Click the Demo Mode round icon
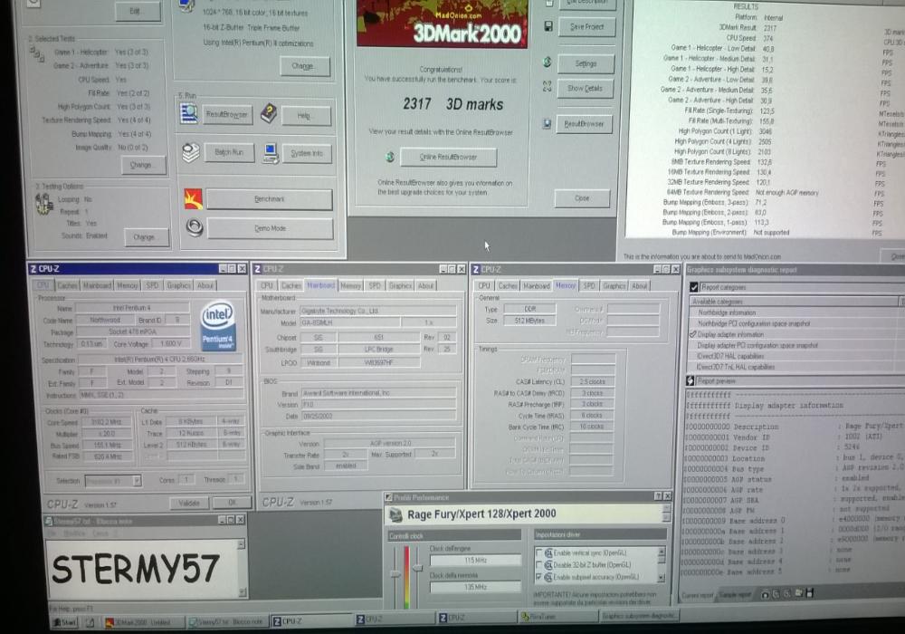 [195, 227]
